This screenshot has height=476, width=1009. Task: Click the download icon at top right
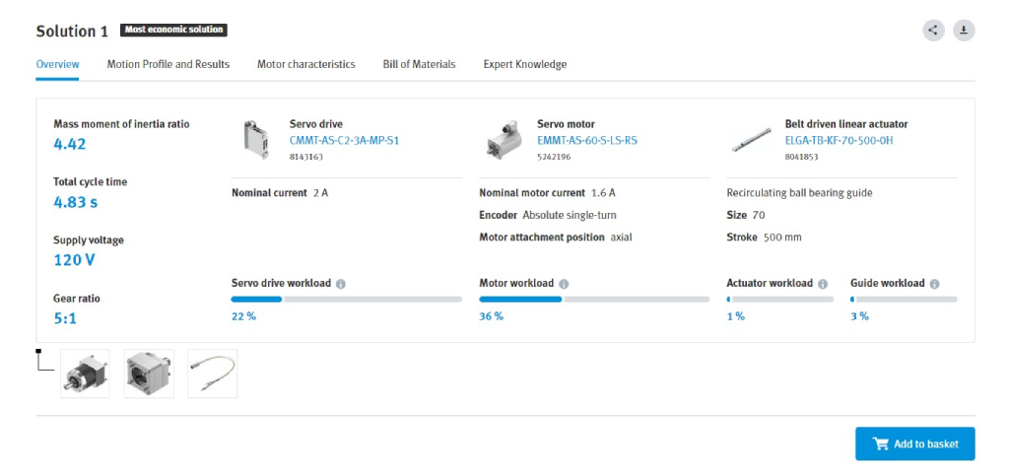tap(964, 31)
